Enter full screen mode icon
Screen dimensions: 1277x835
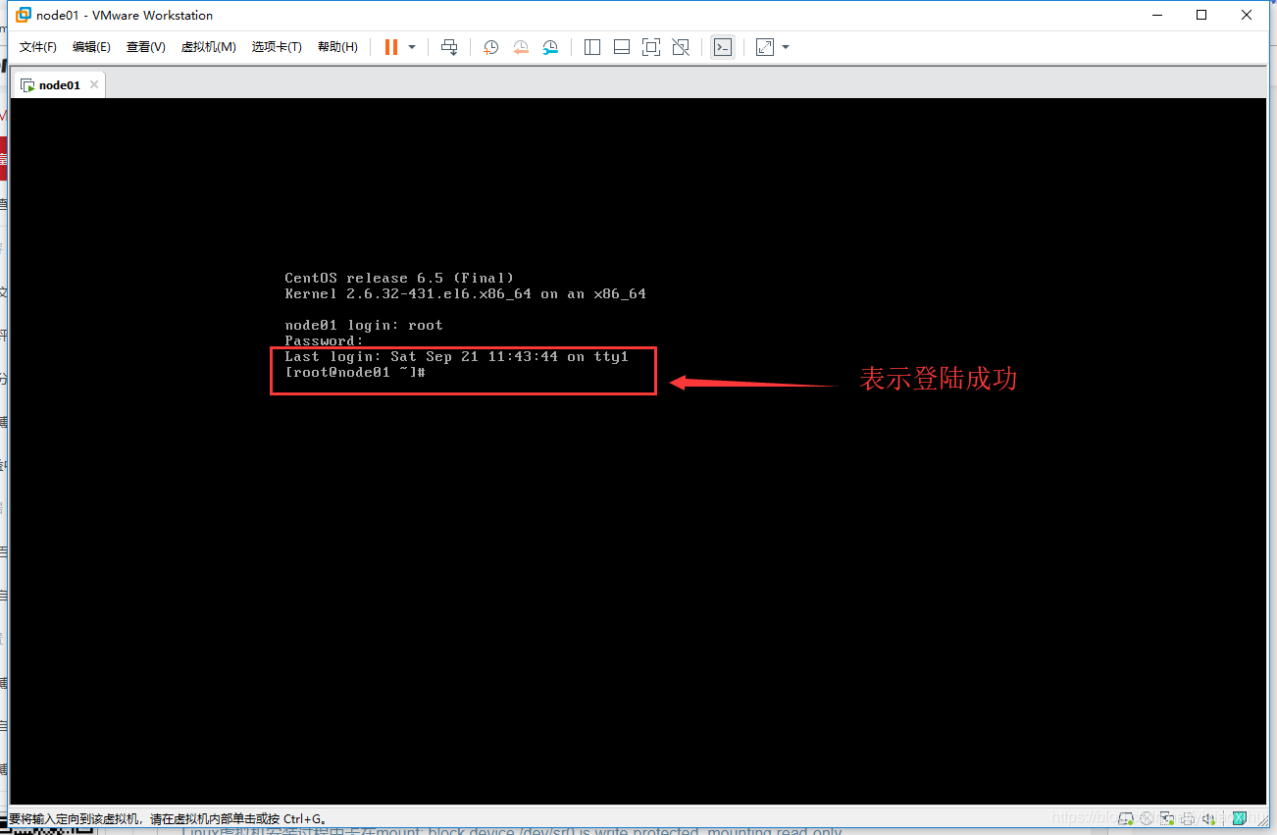pos(651,47)
